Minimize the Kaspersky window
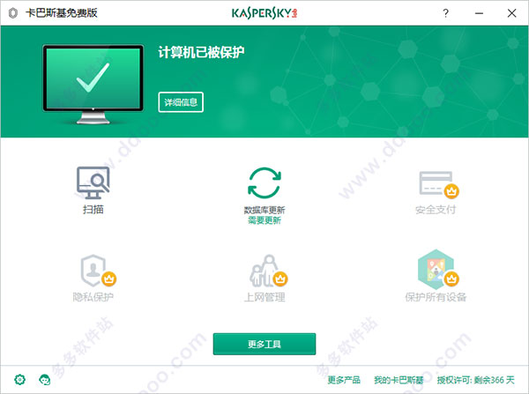This screenshot has width=529, height=394. coord(479,13)
